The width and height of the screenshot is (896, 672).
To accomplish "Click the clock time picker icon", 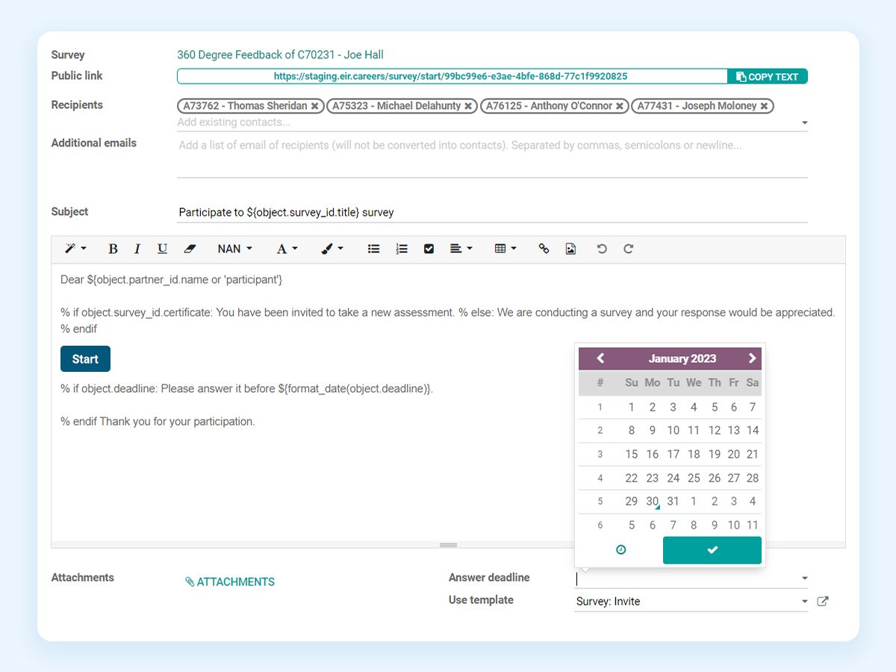I will point(620,550).
